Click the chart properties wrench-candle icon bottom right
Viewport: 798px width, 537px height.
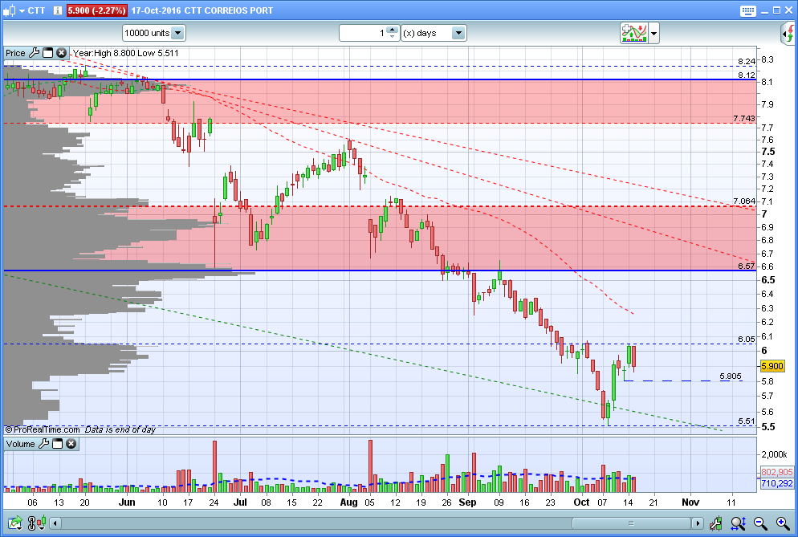point(715,523)
